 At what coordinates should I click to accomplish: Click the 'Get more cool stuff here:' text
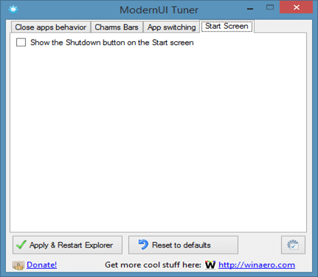pyautogui.click(x=153, y=264)
